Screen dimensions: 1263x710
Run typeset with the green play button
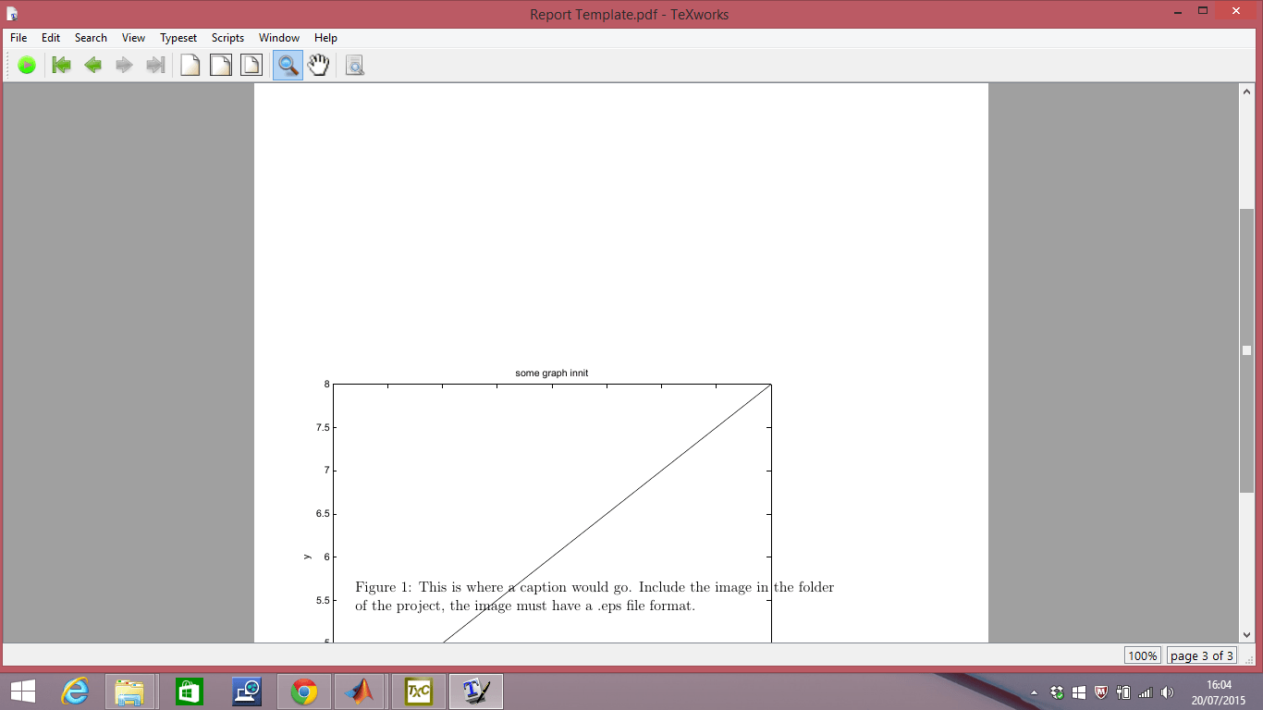[27, 65]
